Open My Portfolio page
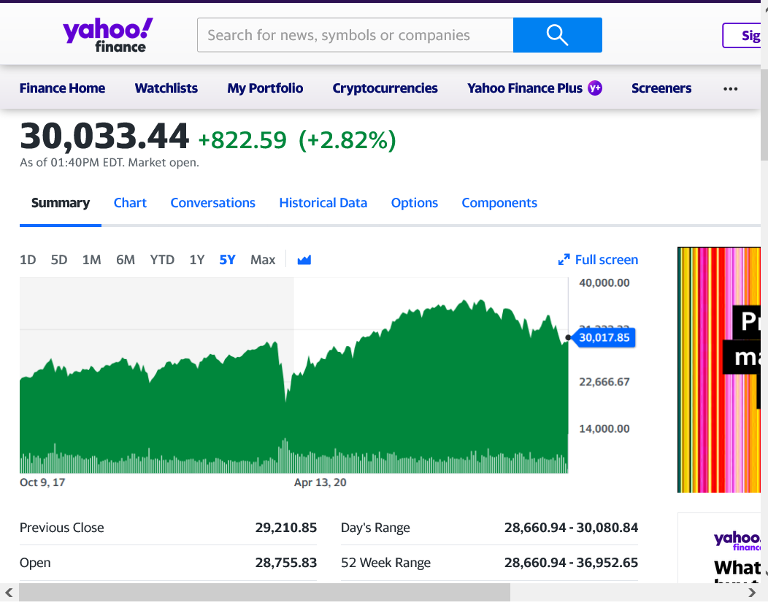768x608 pixels. tap(265, 88)
